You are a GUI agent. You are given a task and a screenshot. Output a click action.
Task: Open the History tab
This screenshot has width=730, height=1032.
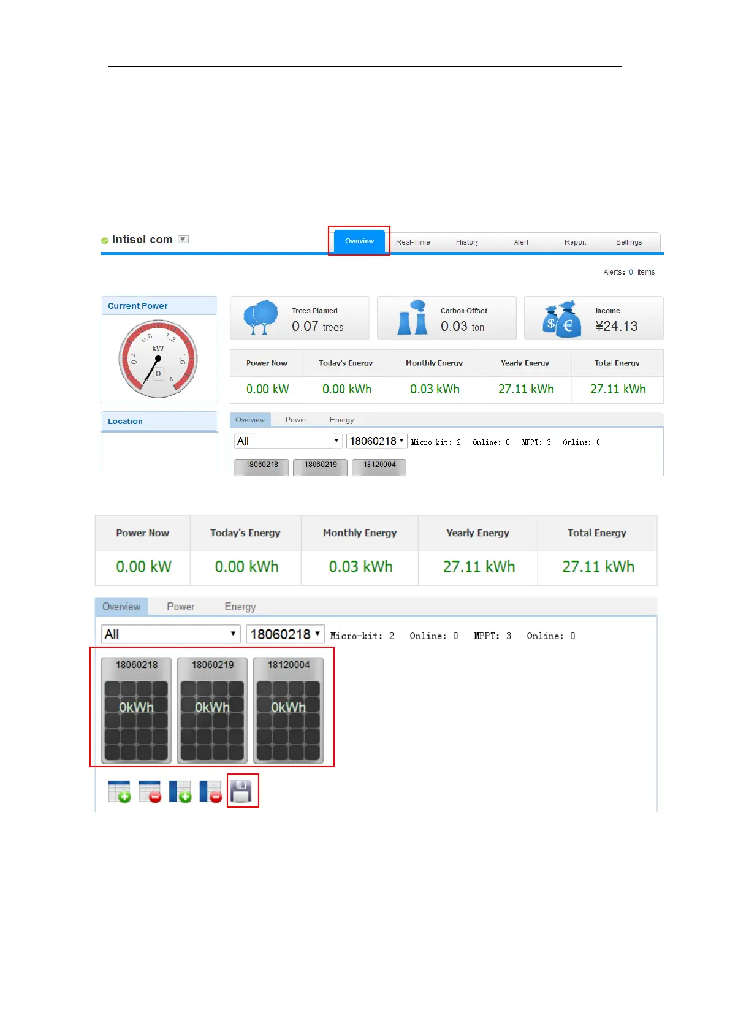point(466,242)
